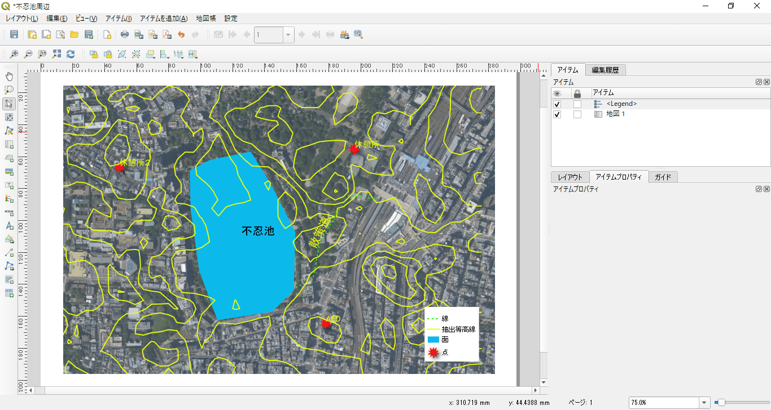Open atlas page number dropdown

288,35
